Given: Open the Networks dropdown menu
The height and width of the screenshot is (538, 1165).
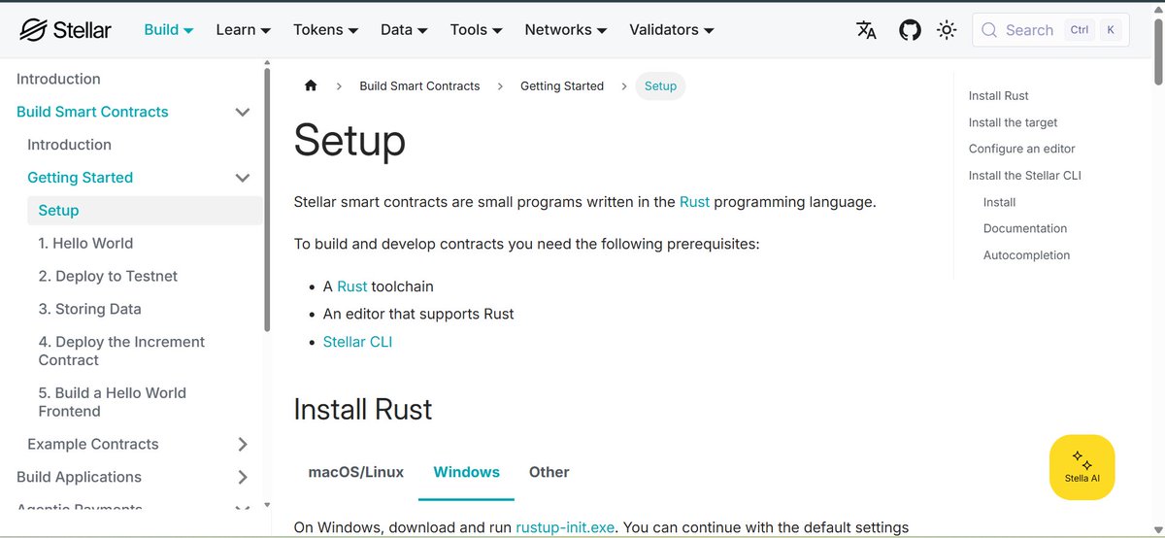Looking at the screenshot, I should click(x=566, y=30).
